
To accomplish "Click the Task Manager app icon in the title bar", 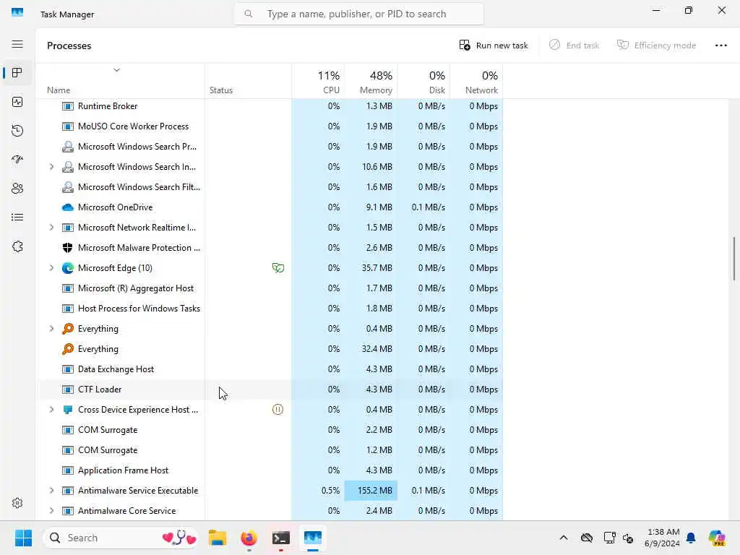I will [17, 13].
